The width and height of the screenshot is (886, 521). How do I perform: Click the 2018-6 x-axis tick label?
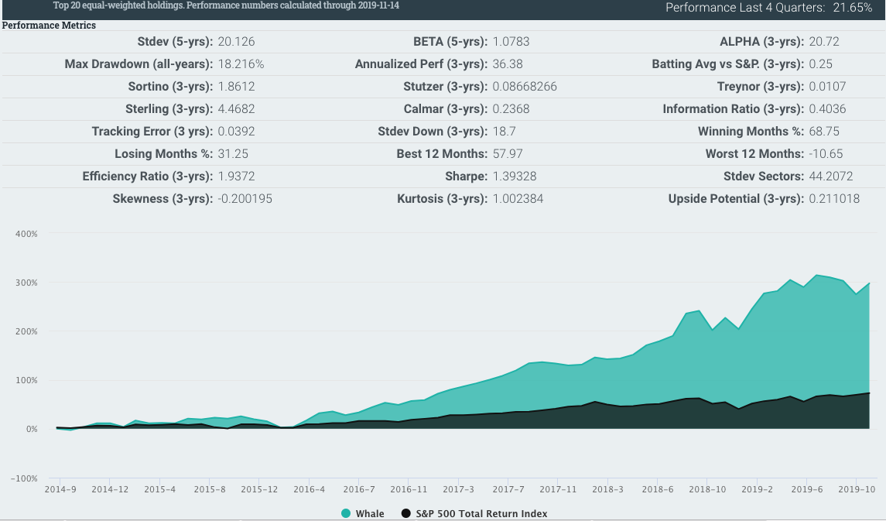coord(657,489)
